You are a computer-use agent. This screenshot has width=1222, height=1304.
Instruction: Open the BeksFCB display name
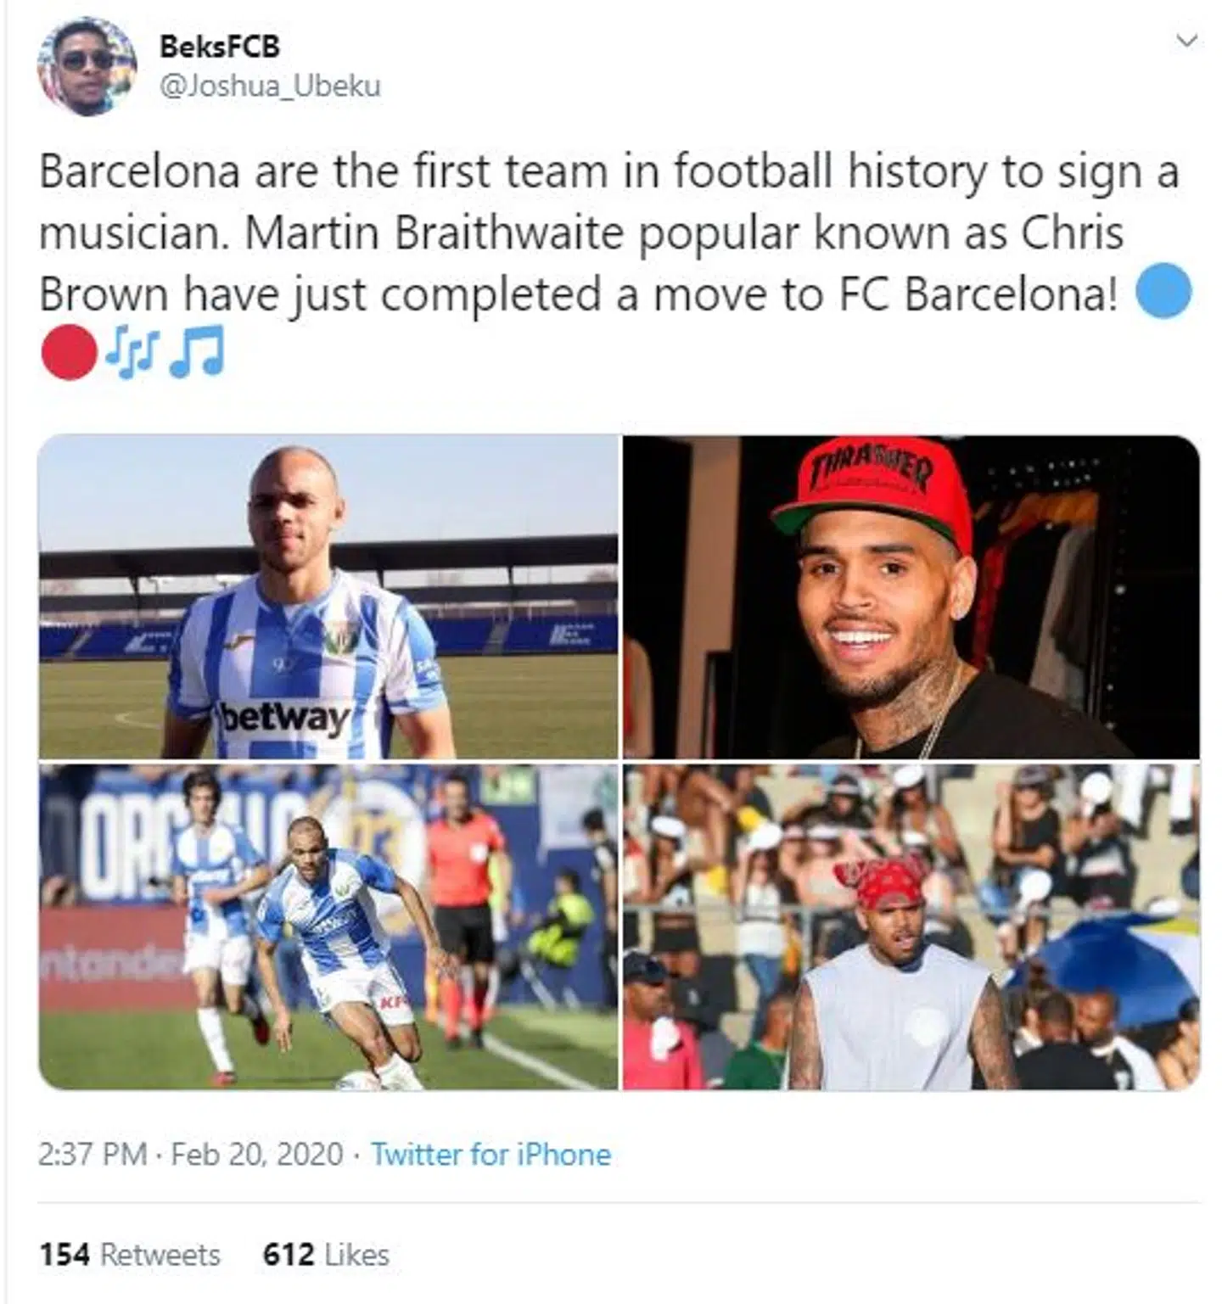tap(219, 46)
